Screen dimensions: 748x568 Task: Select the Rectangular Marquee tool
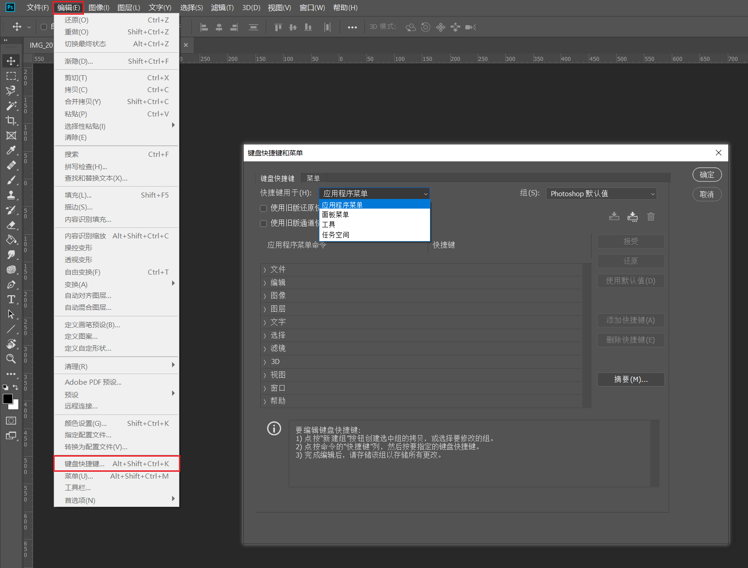point(11,76)
